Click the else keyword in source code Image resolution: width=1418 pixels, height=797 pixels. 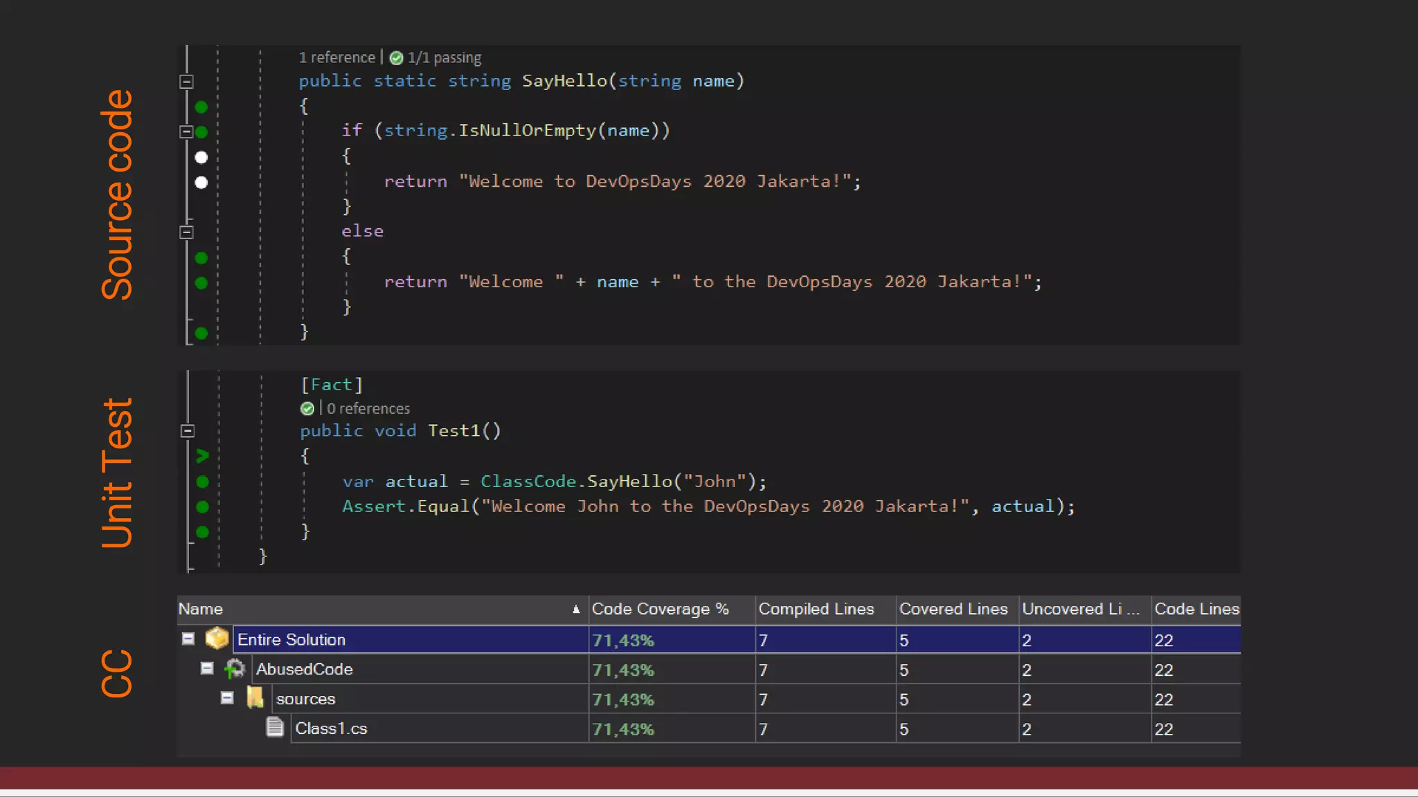362,231
